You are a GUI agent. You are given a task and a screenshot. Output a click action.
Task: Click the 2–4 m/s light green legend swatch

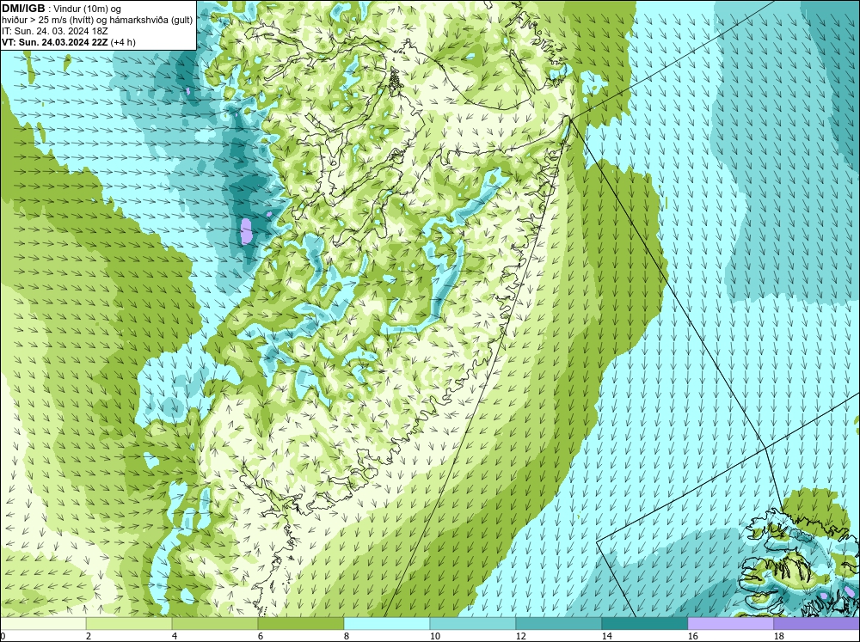129,623
